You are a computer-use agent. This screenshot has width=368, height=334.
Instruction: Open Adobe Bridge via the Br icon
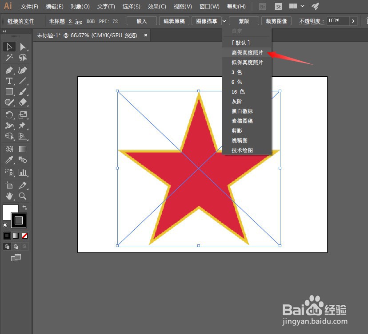(x=262, y=7)
